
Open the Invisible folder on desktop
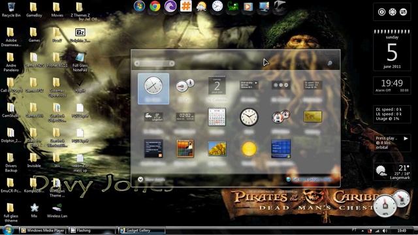(34, 160)
